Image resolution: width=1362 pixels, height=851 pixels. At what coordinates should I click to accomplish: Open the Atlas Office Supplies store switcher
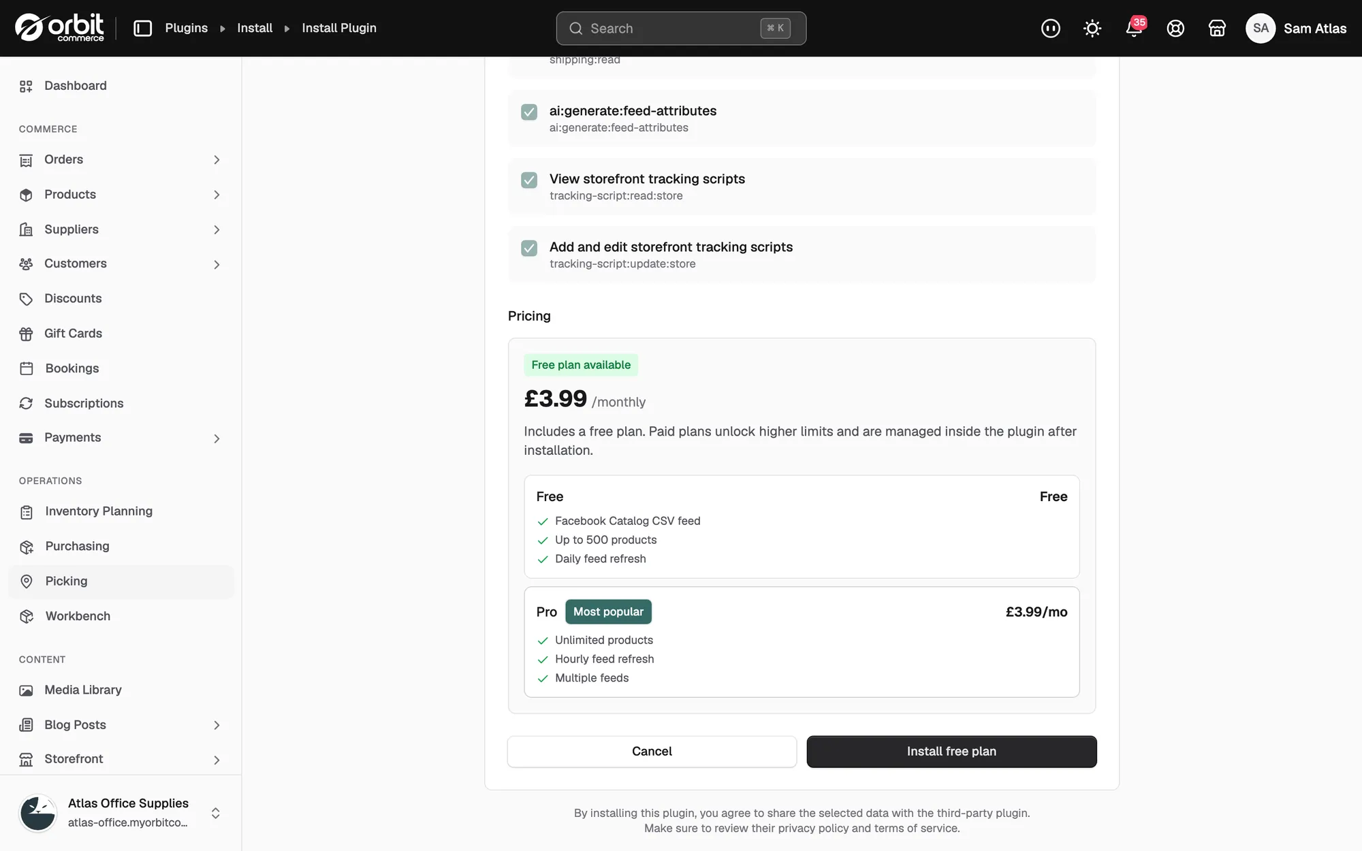pyautogui.click(x=121, y=813)
